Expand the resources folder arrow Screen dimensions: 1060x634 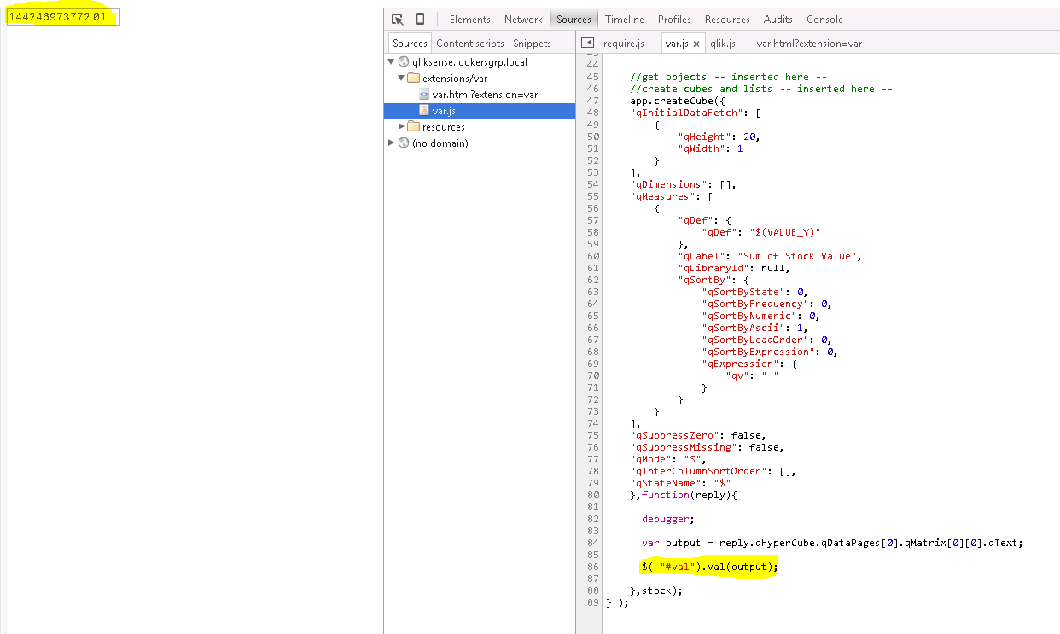click(x=401, y=127)
